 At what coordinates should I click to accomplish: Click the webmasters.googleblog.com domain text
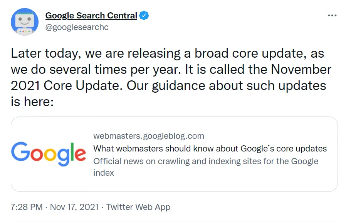[149, 136]
